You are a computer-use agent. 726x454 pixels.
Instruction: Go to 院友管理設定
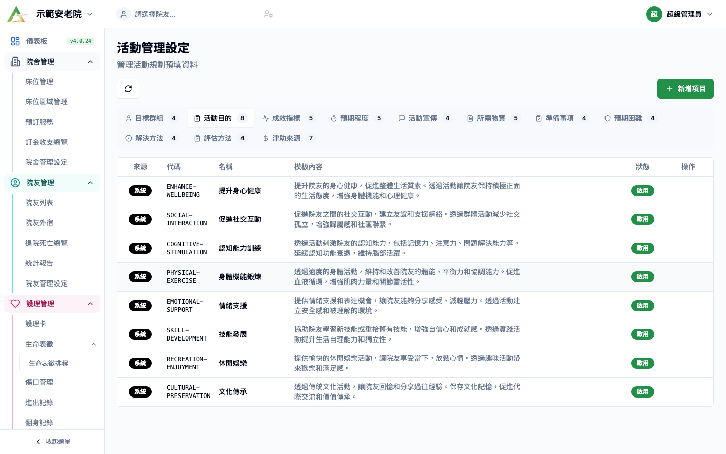[46, 283]
